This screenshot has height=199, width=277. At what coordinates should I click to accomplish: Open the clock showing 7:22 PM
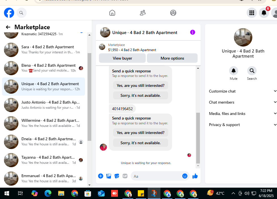click(266, 193)
